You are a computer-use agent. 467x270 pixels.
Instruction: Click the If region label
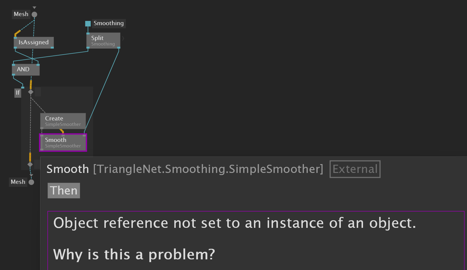pos(18,93)
